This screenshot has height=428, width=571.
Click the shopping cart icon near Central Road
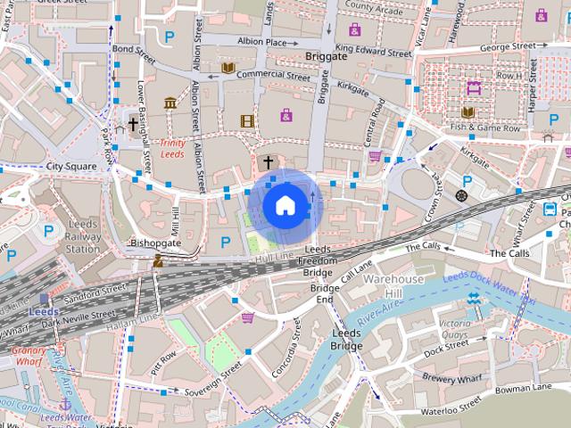(375, 157)
